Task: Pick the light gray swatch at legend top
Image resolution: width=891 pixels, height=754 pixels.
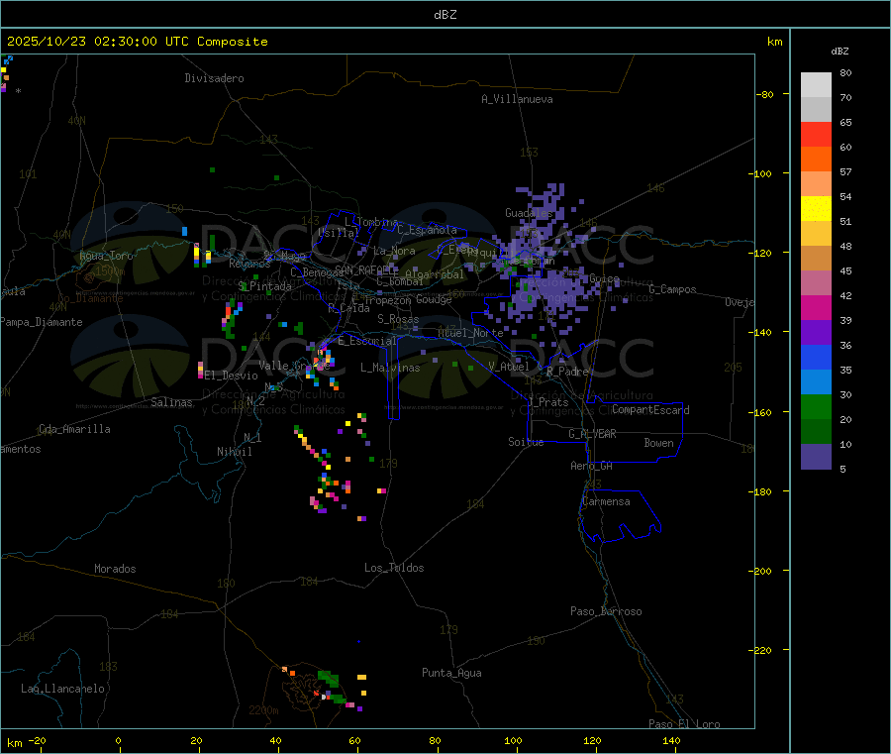Action: click(x=816, y=84)
